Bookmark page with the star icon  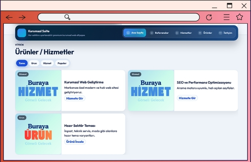(x=239, y=17)
